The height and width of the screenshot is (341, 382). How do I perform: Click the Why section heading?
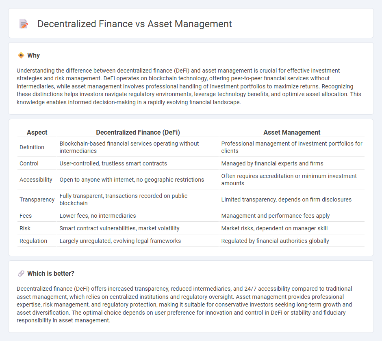coord(33,56)
